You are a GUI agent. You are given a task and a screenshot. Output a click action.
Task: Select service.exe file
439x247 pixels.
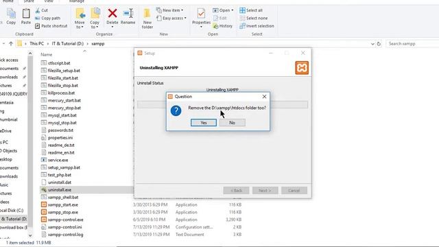pos(58,160)
